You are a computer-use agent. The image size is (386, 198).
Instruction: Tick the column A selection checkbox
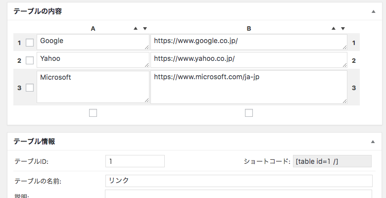tap(93, 113)
